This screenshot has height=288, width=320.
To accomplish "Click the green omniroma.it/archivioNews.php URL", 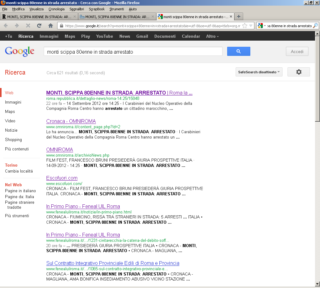I will tap(78, 155).
